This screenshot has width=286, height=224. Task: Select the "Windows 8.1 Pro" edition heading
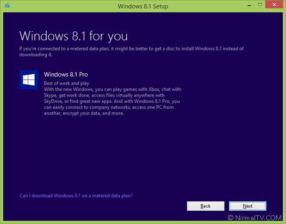click(x=66, y=74)
